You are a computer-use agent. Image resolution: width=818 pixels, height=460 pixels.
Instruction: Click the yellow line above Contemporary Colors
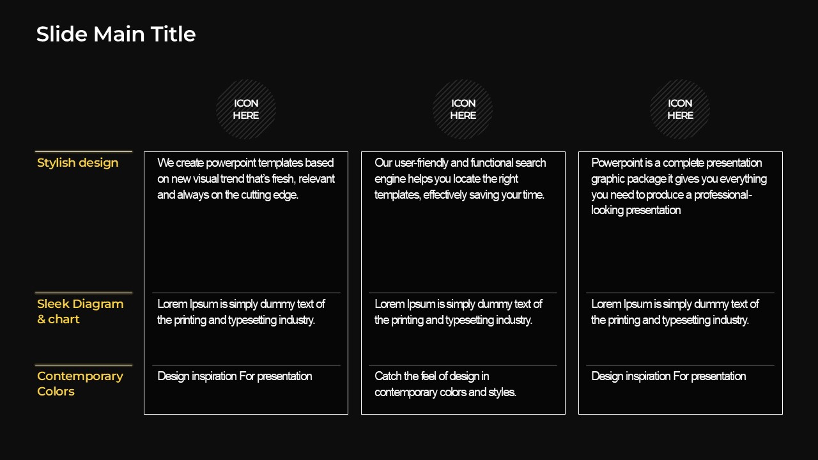84,365
